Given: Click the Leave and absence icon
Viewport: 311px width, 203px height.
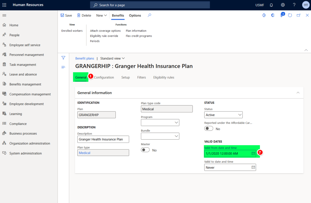Looking at the screenshot, I should point(4,74).
